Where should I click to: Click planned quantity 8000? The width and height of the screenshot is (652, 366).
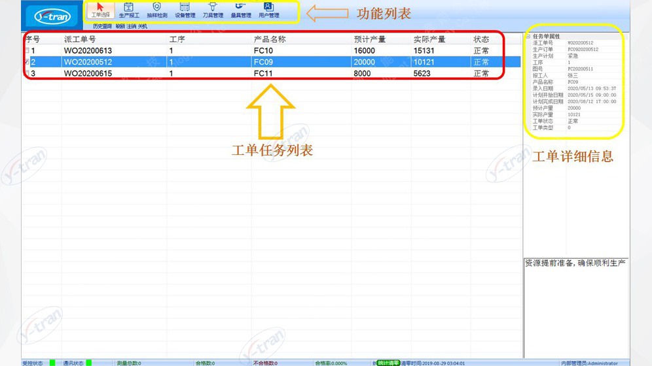(x=362, y=73)
